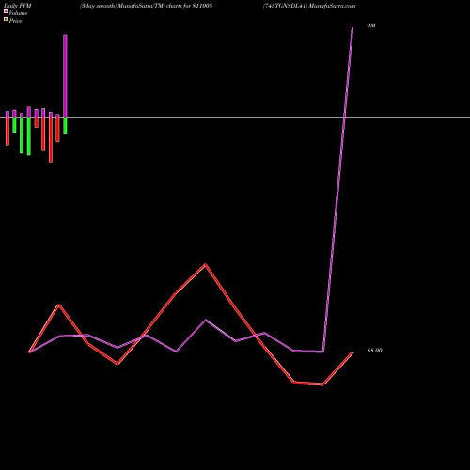The height and width of the screenshot is (470, 470).
Task: Click the red-green Price legend swatch
Action: click(x=6, y=20)
